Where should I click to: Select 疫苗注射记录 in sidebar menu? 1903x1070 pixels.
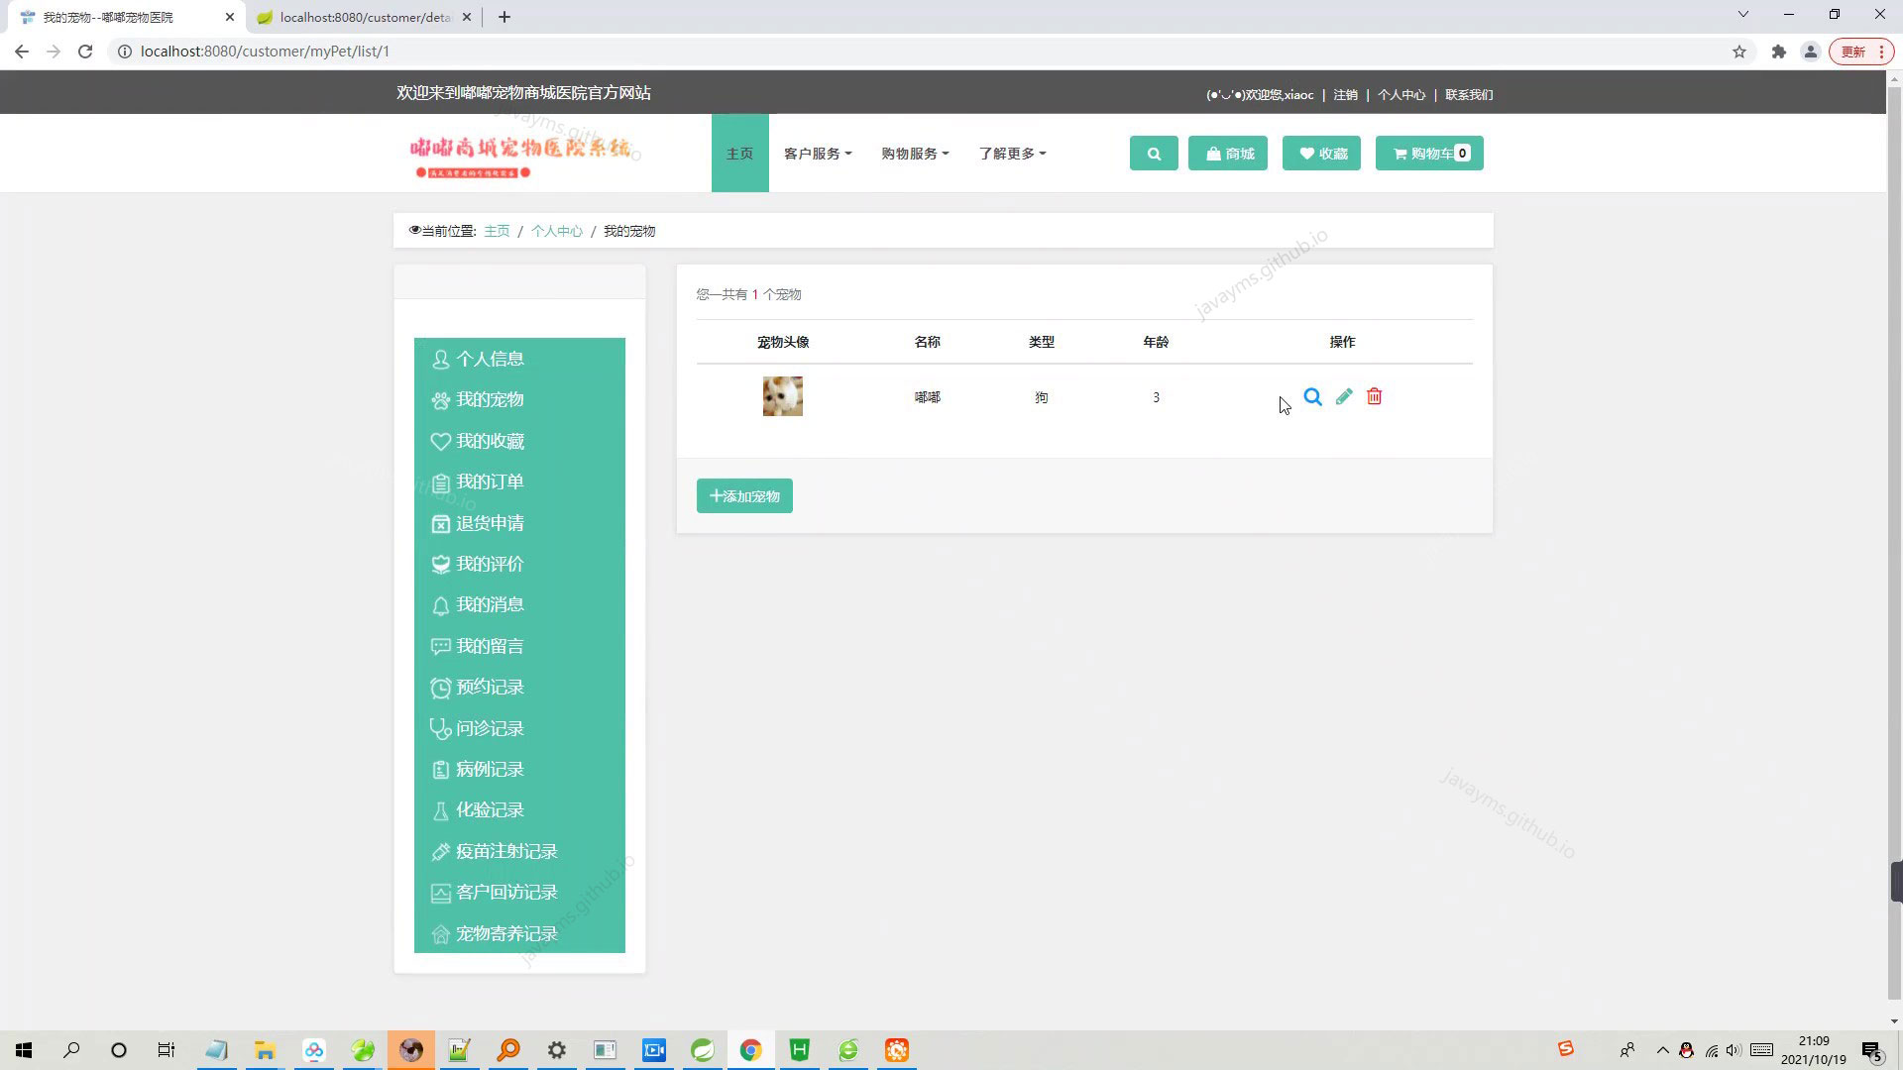click(x=505, y=852)
